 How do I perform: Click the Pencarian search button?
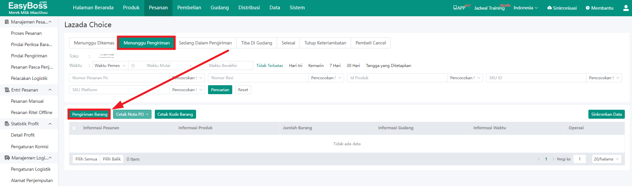(220, 90)
